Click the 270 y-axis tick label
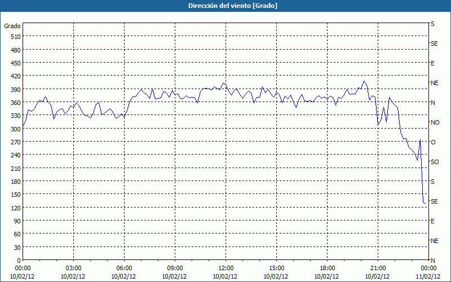Viewport: 451px width, 282px height. click(16, 142)
